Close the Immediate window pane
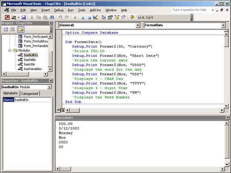The width and height of the screenshot is (231, 173). coord(227,118)
